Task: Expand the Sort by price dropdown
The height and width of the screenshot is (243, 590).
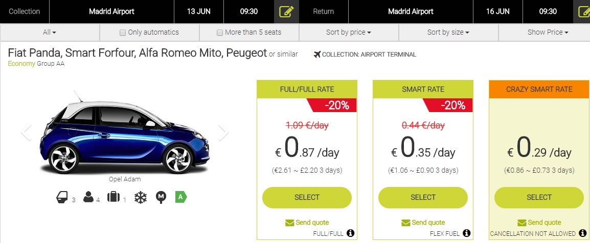Action: click(x=348, y=32)
